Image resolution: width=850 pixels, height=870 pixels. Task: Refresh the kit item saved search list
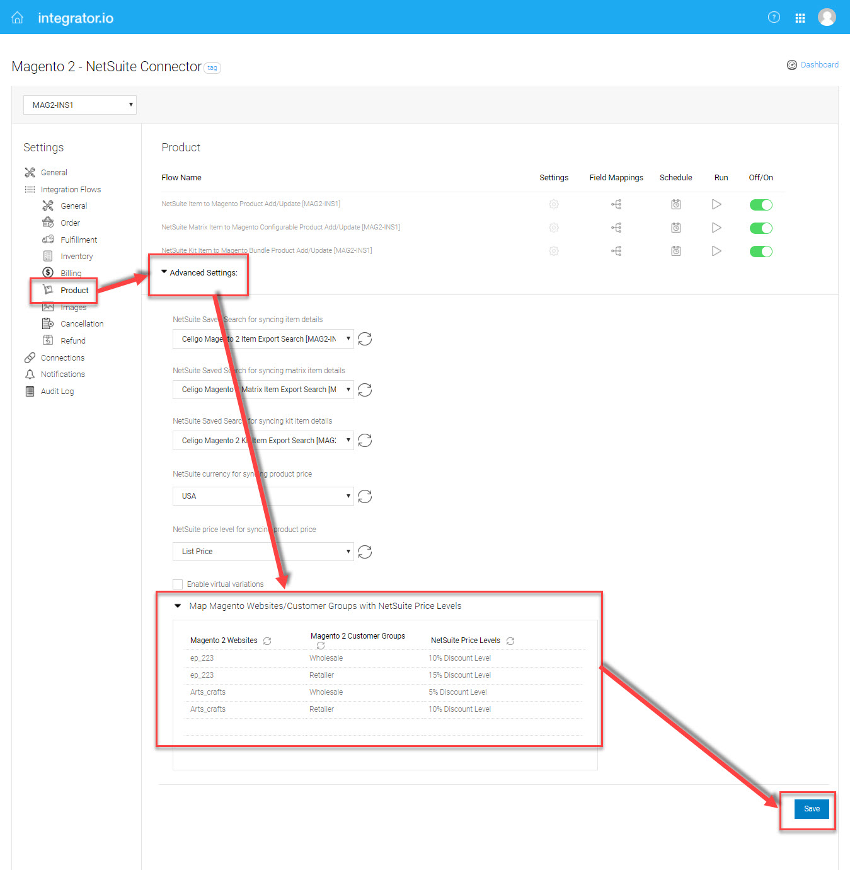tap(365, 441)
